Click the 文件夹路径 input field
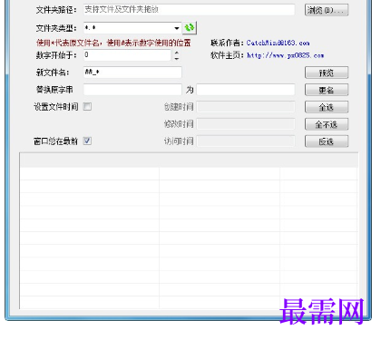The image size is (381, 340). coord(189,10)
